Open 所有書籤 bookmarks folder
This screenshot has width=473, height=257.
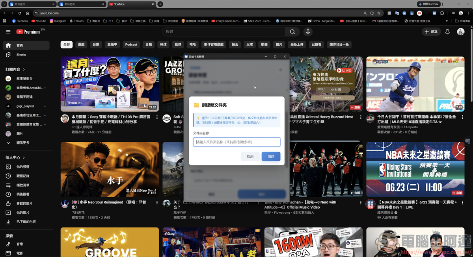pos(462,21)
